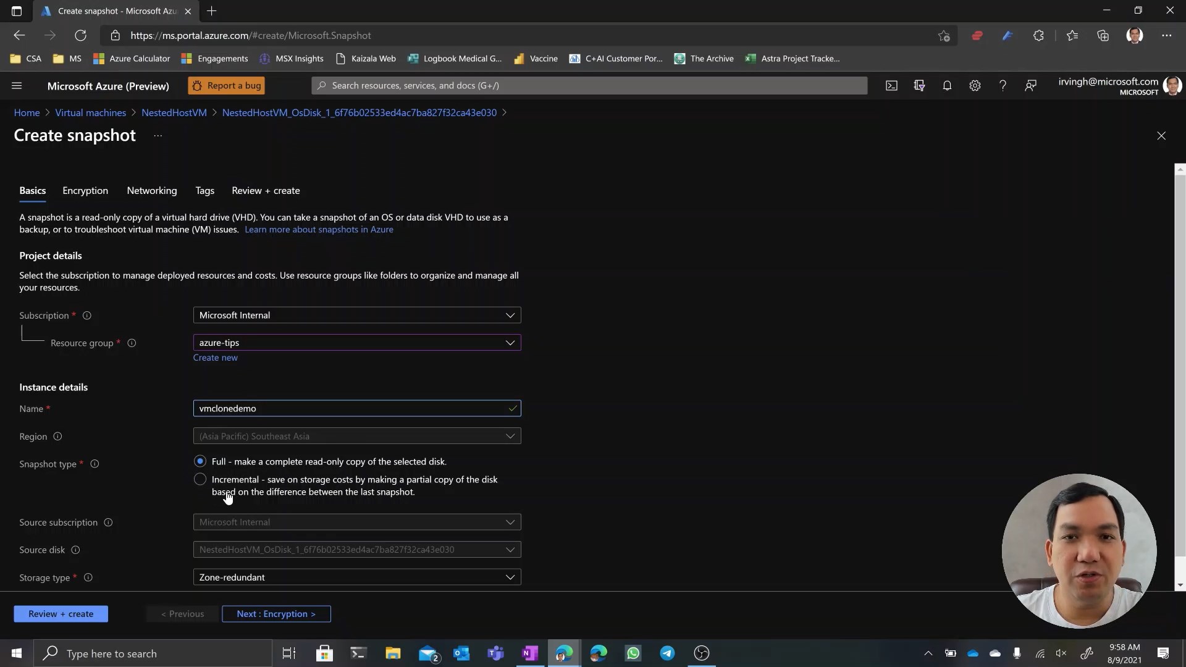
Task: Open the feedback icon in header
Action: (x=1030, y=86)
